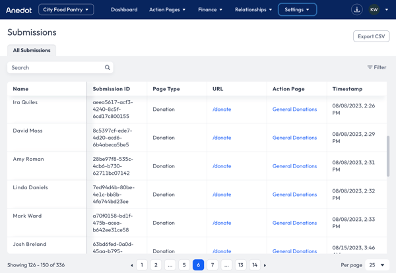Select the name Linda Daniels

30,187
